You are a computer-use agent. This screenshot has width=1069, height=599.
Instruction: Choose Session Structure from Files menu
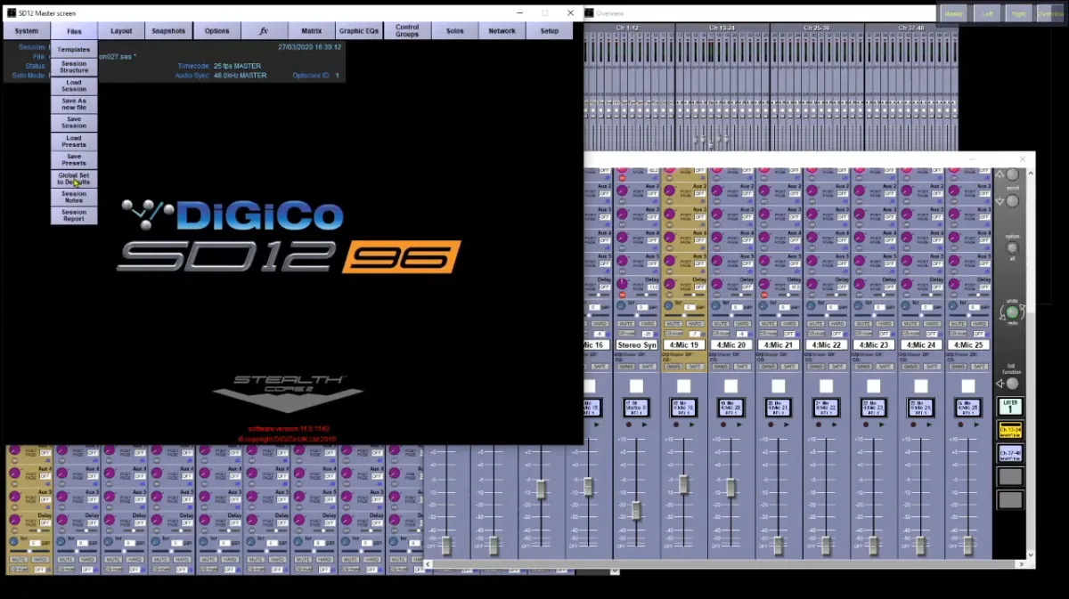pos(74,68)
